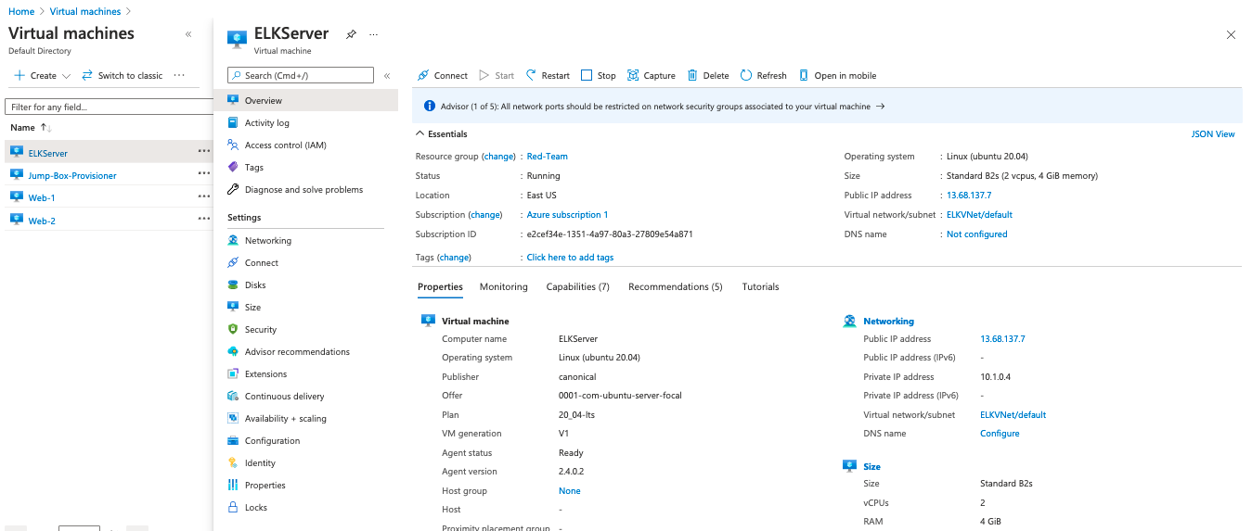Select Jump-Box-Provisioner in VM list
Image resolution: width=1252 pixels, height=531 pixels.
click(72, 175)
